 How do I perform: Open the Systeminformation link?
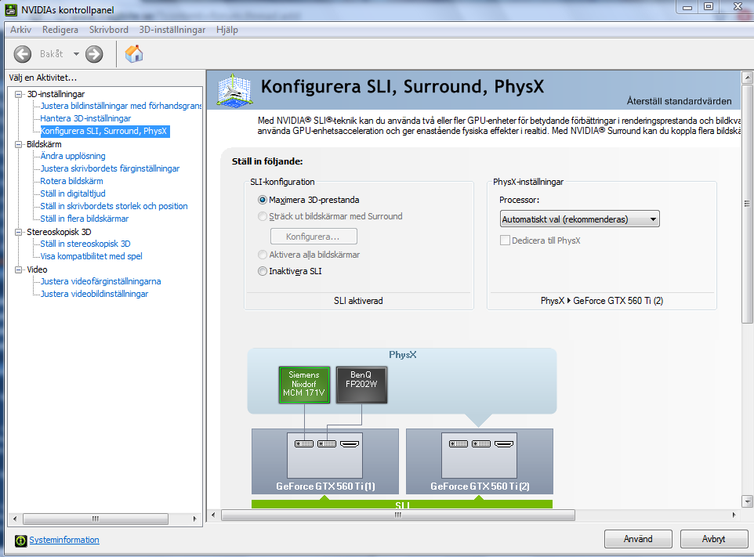click(x=64, y=541)
